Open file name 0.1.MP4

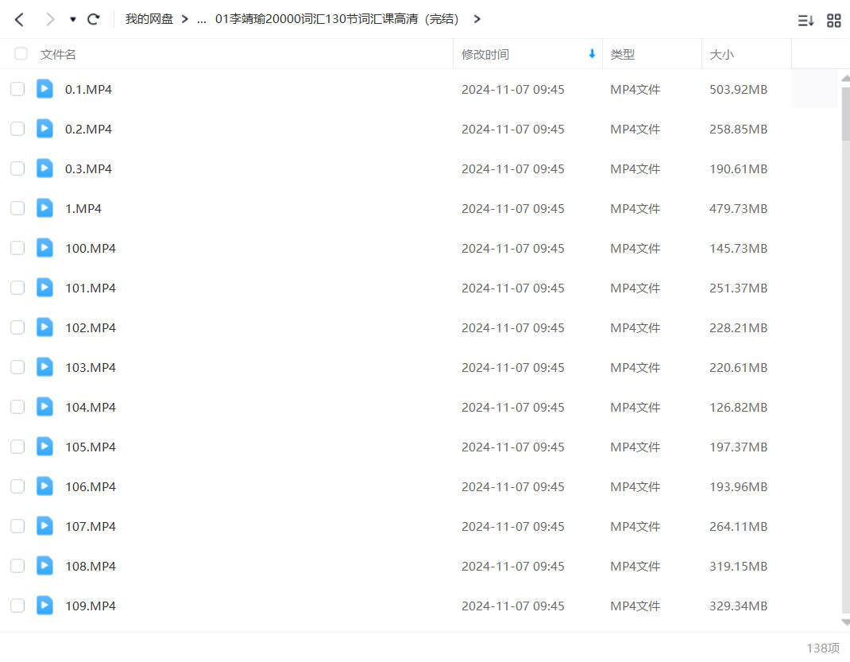point(88,90)
